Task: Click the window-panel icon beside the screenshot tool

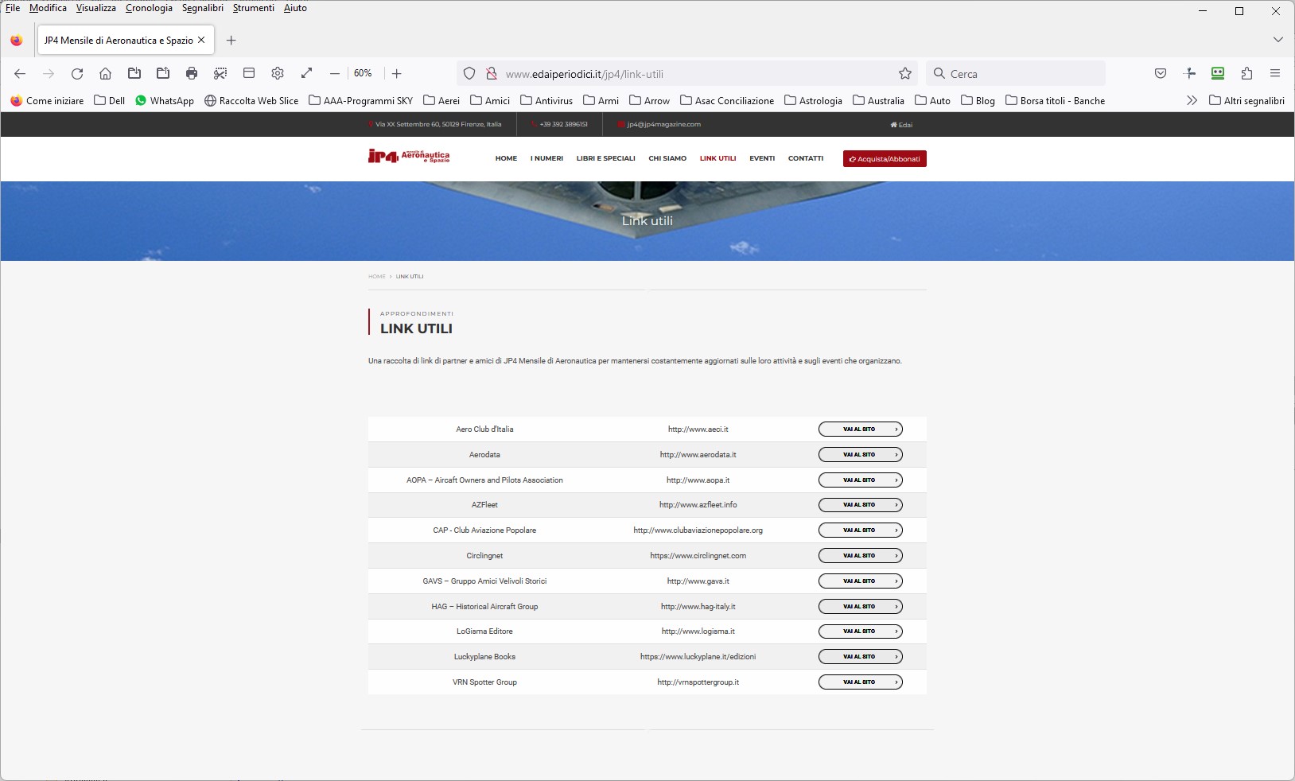Action: [249, 73]
